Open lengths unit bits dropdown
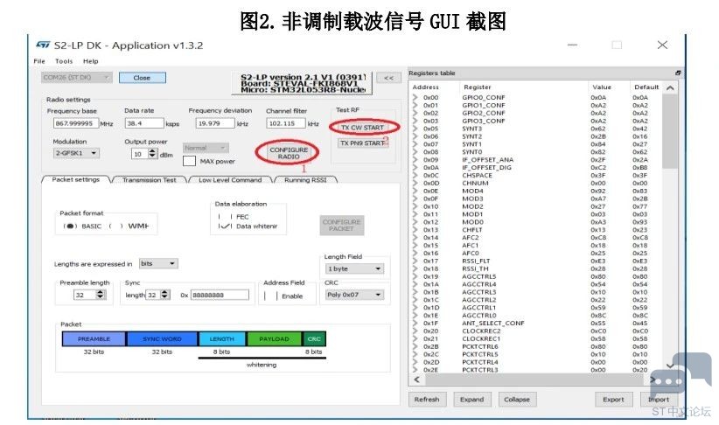This screenshot has height=425, width=719. 158,263
